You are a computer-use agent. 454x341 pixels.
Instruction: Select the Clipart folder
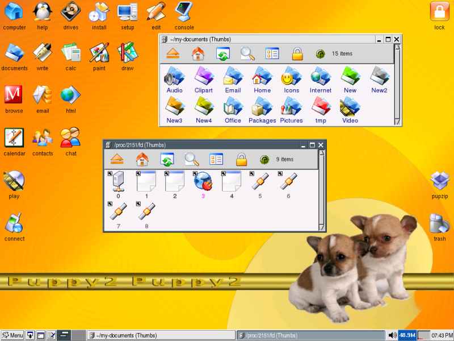(x=204, y=80)
